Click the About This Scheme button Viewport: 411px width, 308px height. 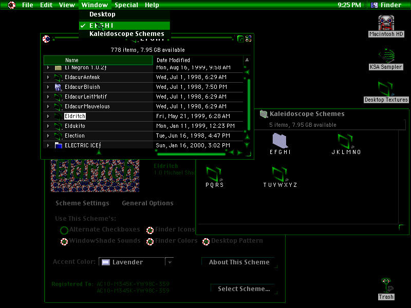click(239, 262)
